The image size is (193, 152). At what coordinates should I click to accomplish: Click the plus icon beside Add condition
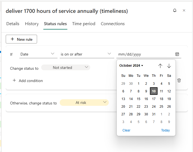(14, 81)
